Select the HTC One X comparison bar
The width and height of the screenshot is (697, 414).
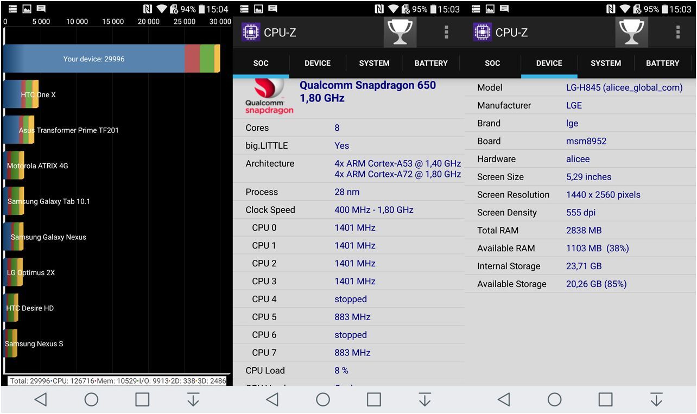point(21,94)
